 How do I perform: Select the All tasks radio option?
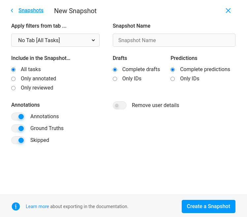click(x=14, y=69)
